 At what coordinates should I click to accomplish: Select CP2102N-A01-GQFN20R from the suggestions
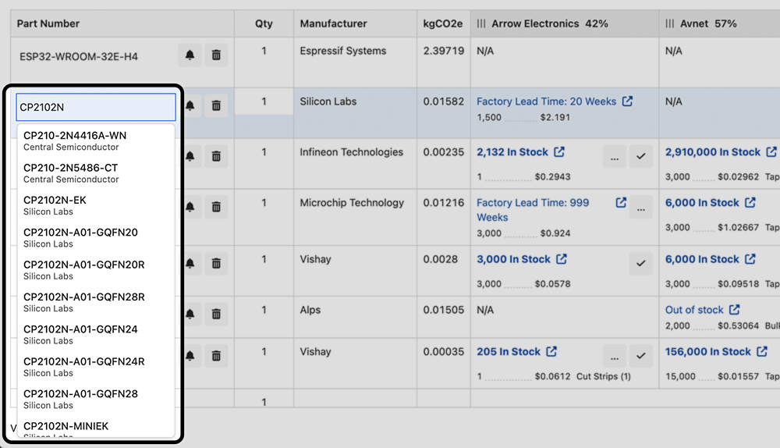click(x=96, y=270)
